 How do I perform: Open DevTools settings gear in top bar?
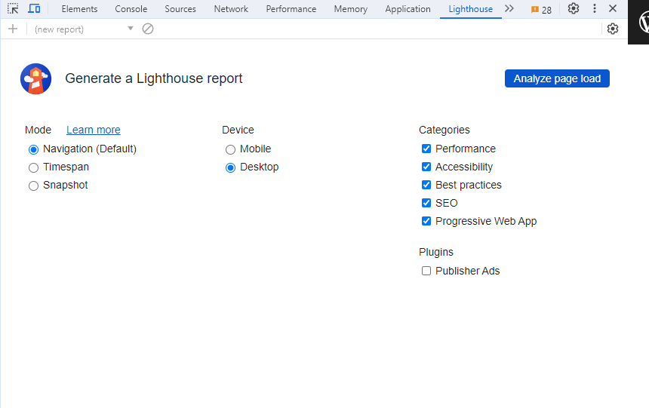pos(574,9)
